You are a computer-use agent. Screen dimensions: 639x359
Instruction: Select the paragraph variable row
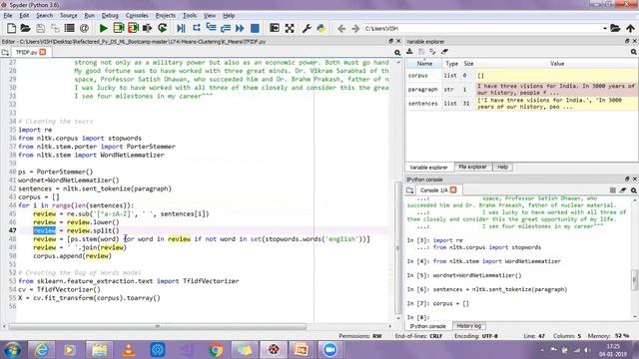point(521,89)
